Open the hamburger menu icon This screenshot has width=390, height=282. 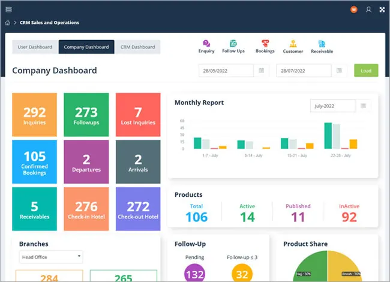pos(8,10)
